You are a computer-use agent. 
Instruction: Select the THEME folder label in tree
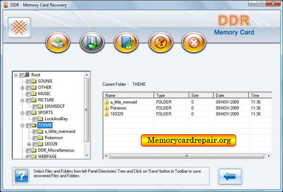(45, 125)
